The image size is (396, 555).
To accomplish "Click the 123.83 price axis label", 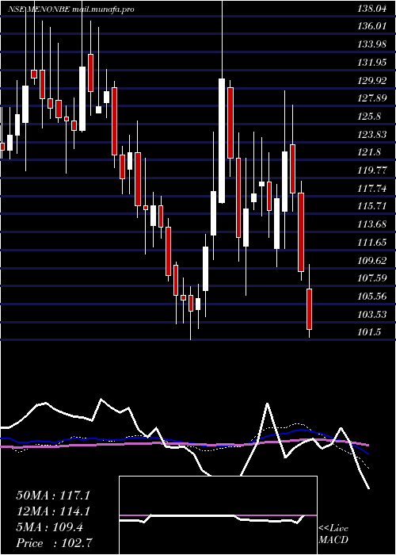I will (x=371, y=135).
